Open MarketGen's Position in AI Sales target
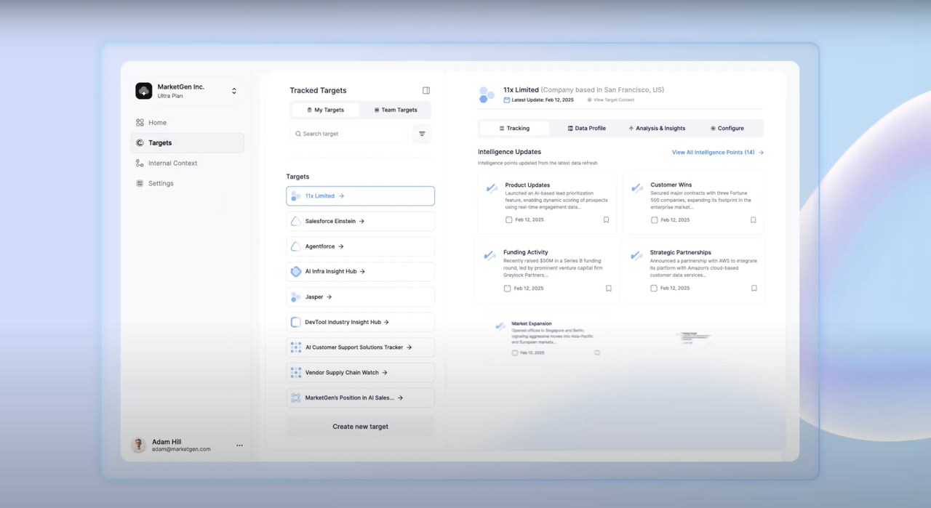Screen dimensions: 931x508 click(x=361, y=398)
